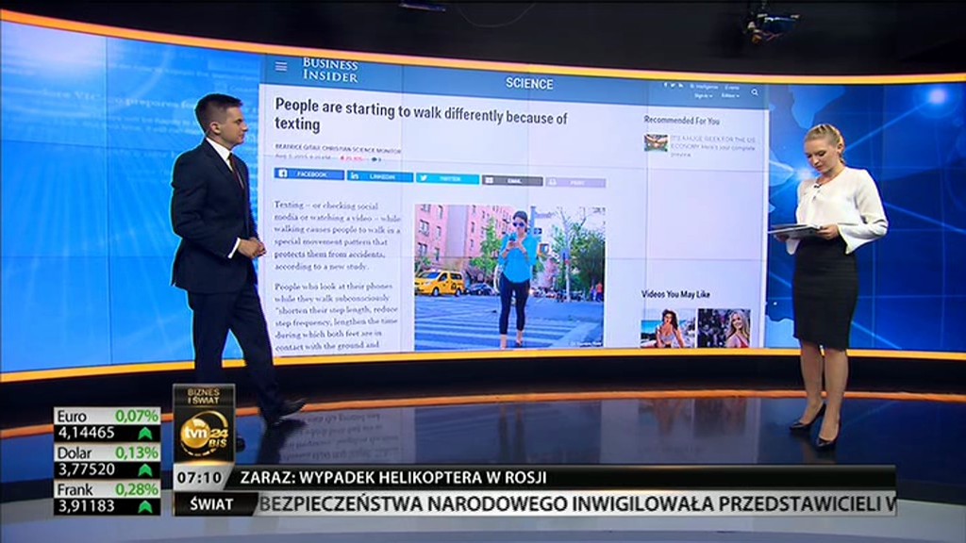Click the Frank currency label
Viewport: 966px width, 543px height.
point(75,489)
